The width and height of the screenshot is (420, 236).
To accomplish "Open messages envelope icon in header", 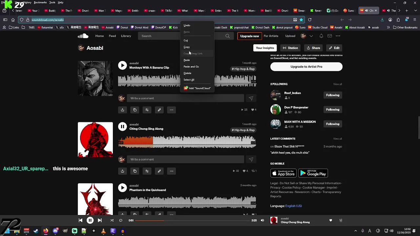I will 329,36.
